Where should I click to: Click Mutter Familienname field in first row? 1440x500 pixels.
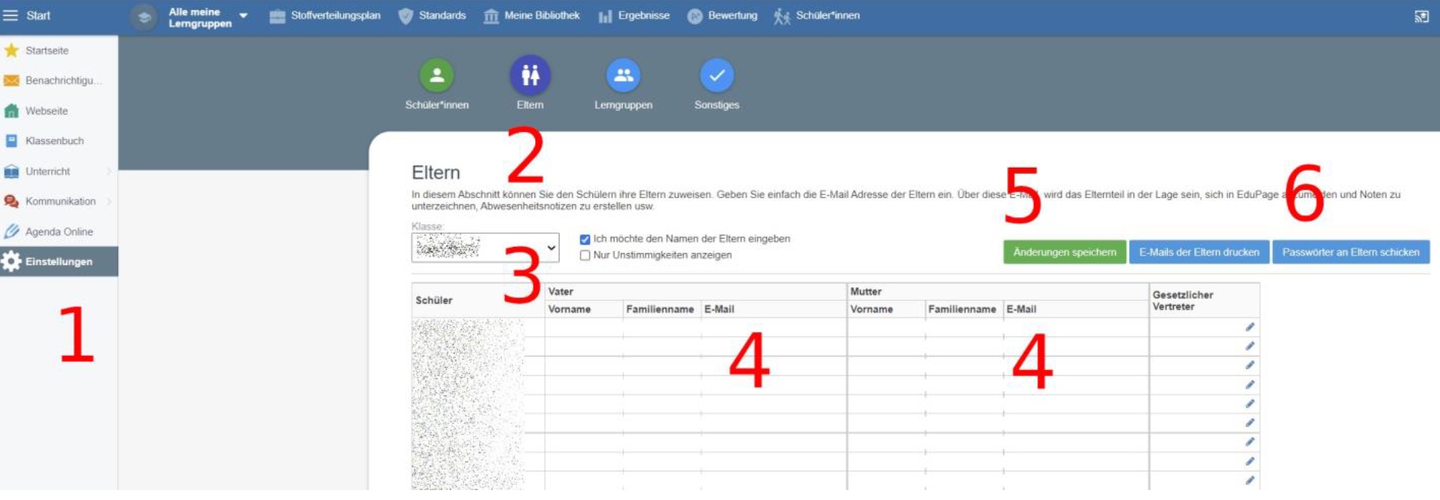click(964, 327)
